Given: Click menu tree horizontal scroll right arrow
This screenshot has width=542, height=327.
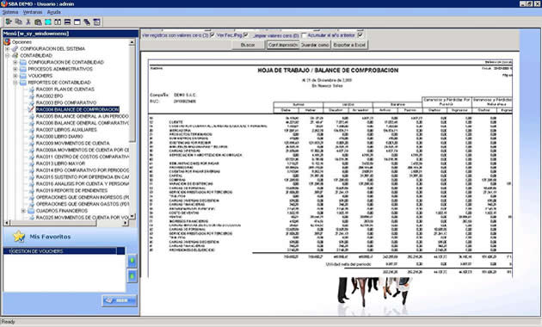Looking at the screenshot, I should click(125, 223).
